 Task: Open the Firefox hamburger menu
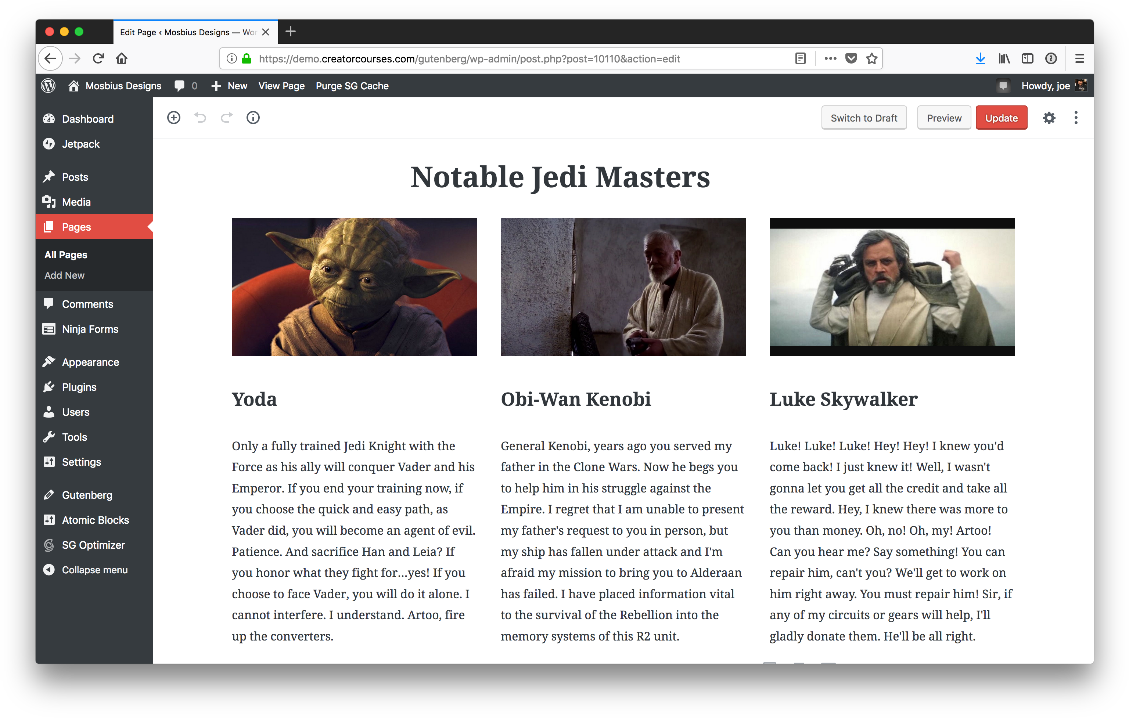1079,58
